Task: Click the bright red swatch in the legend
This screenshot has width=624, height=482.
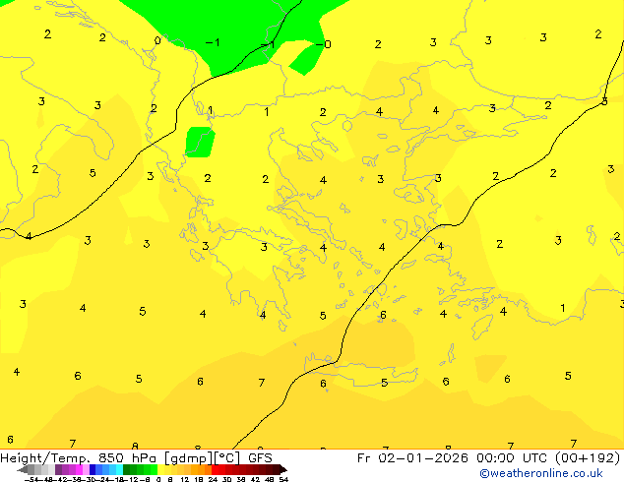Action: 215,469
